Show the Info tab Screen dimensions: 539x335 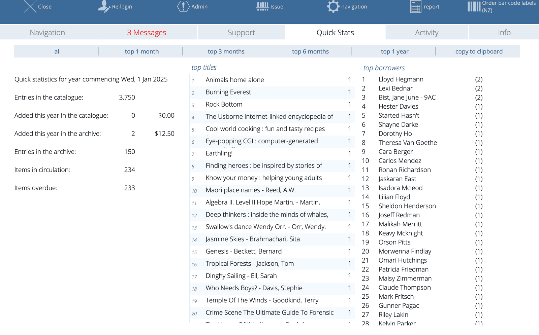click(504, 33)
